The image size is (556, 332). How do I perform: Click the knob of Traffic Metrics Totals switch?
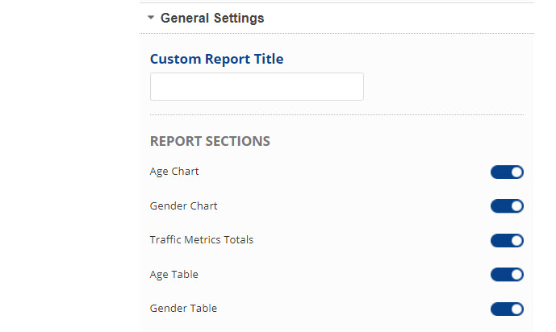click(516, 240)
